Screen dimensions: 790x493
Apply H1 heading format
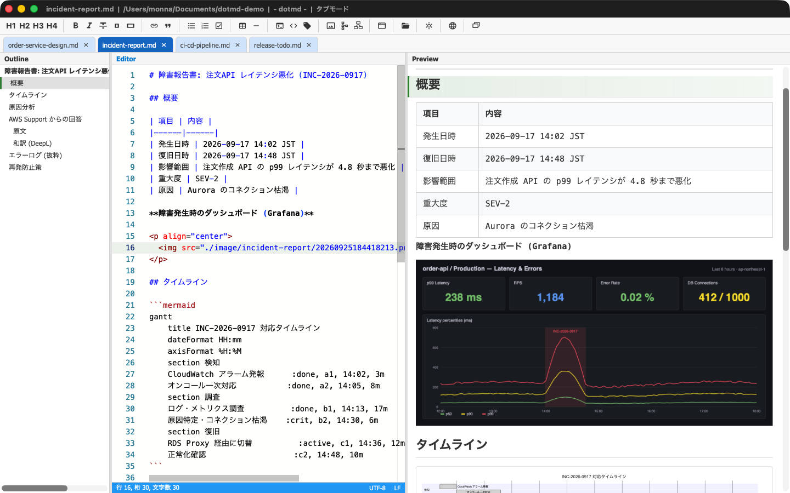(11, 26)
